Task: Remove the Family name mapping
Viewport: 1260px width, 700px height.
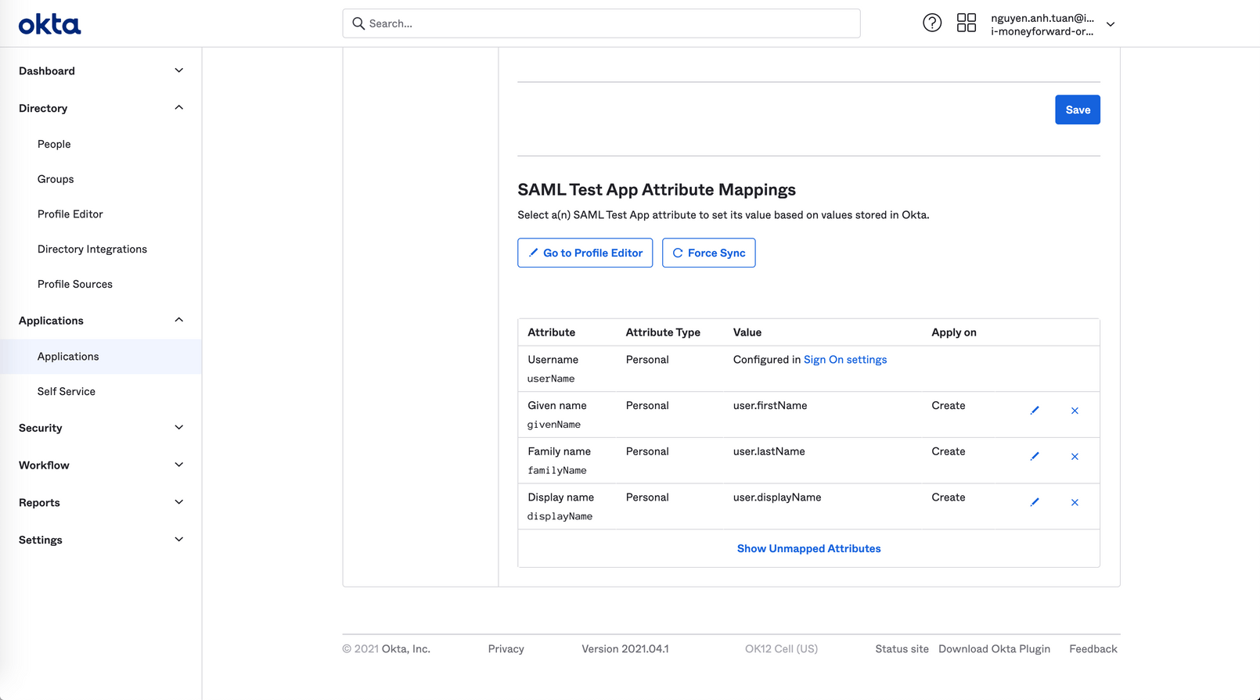Action: click(x=1075, y=456)
